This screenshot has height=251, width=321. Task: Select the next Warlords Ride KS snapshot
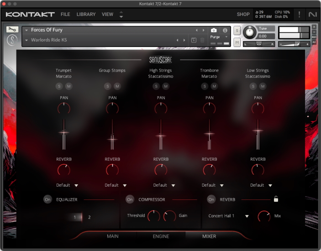[x=184, y=40]
